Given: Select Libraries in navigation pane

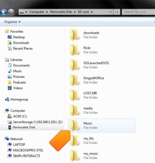Looking at the screenshot, I should coord(16,60).
